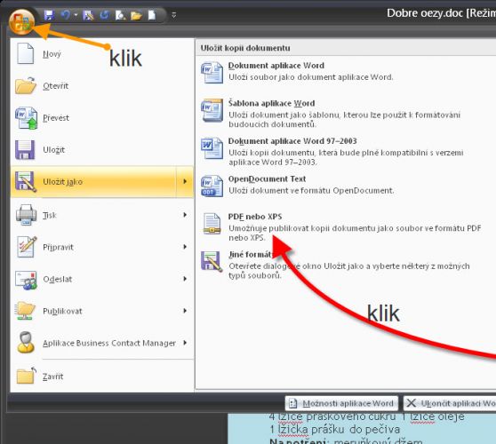Image resolution: width=496 pixels, height=444 pixels.
Task: Choose 'Dokument aplikace Word' save option
Action: point(347,71)
